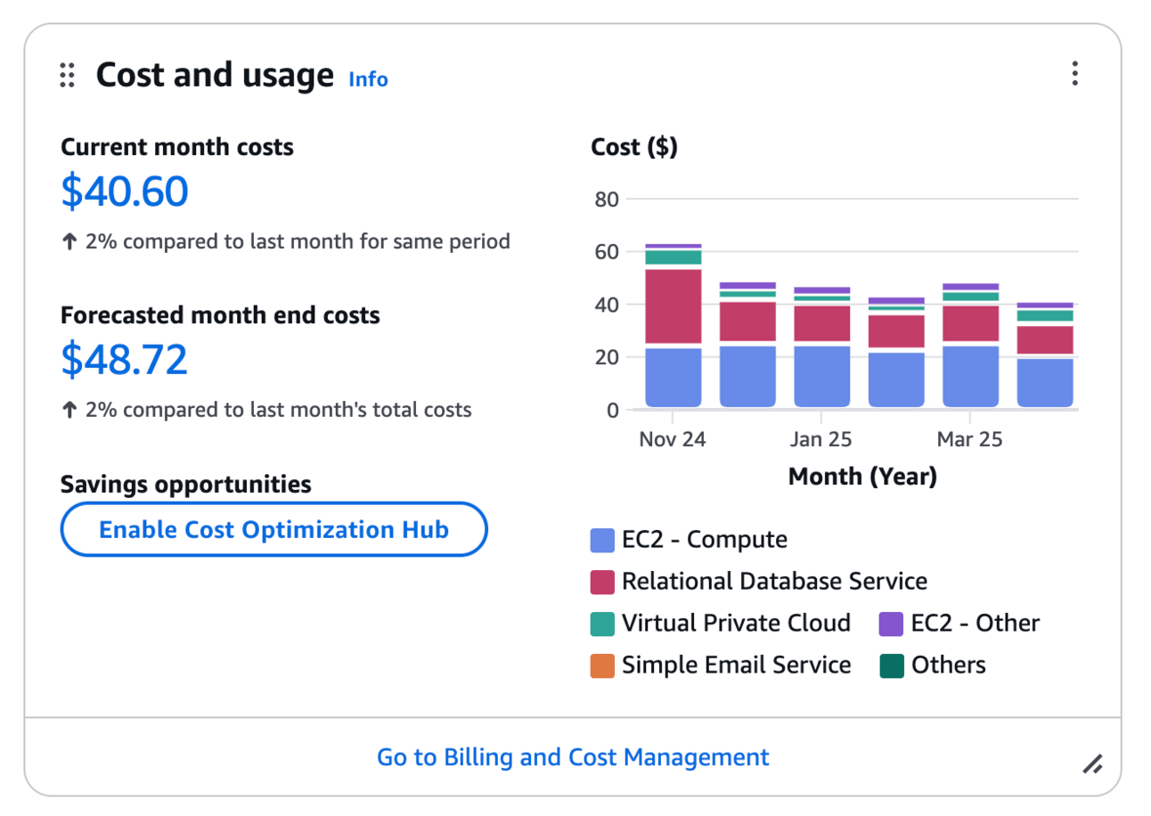Screen dimensions: 1151x816
Task: Click the Nov 24 bar's red RDS segment
Action: [x=673, y=306]
